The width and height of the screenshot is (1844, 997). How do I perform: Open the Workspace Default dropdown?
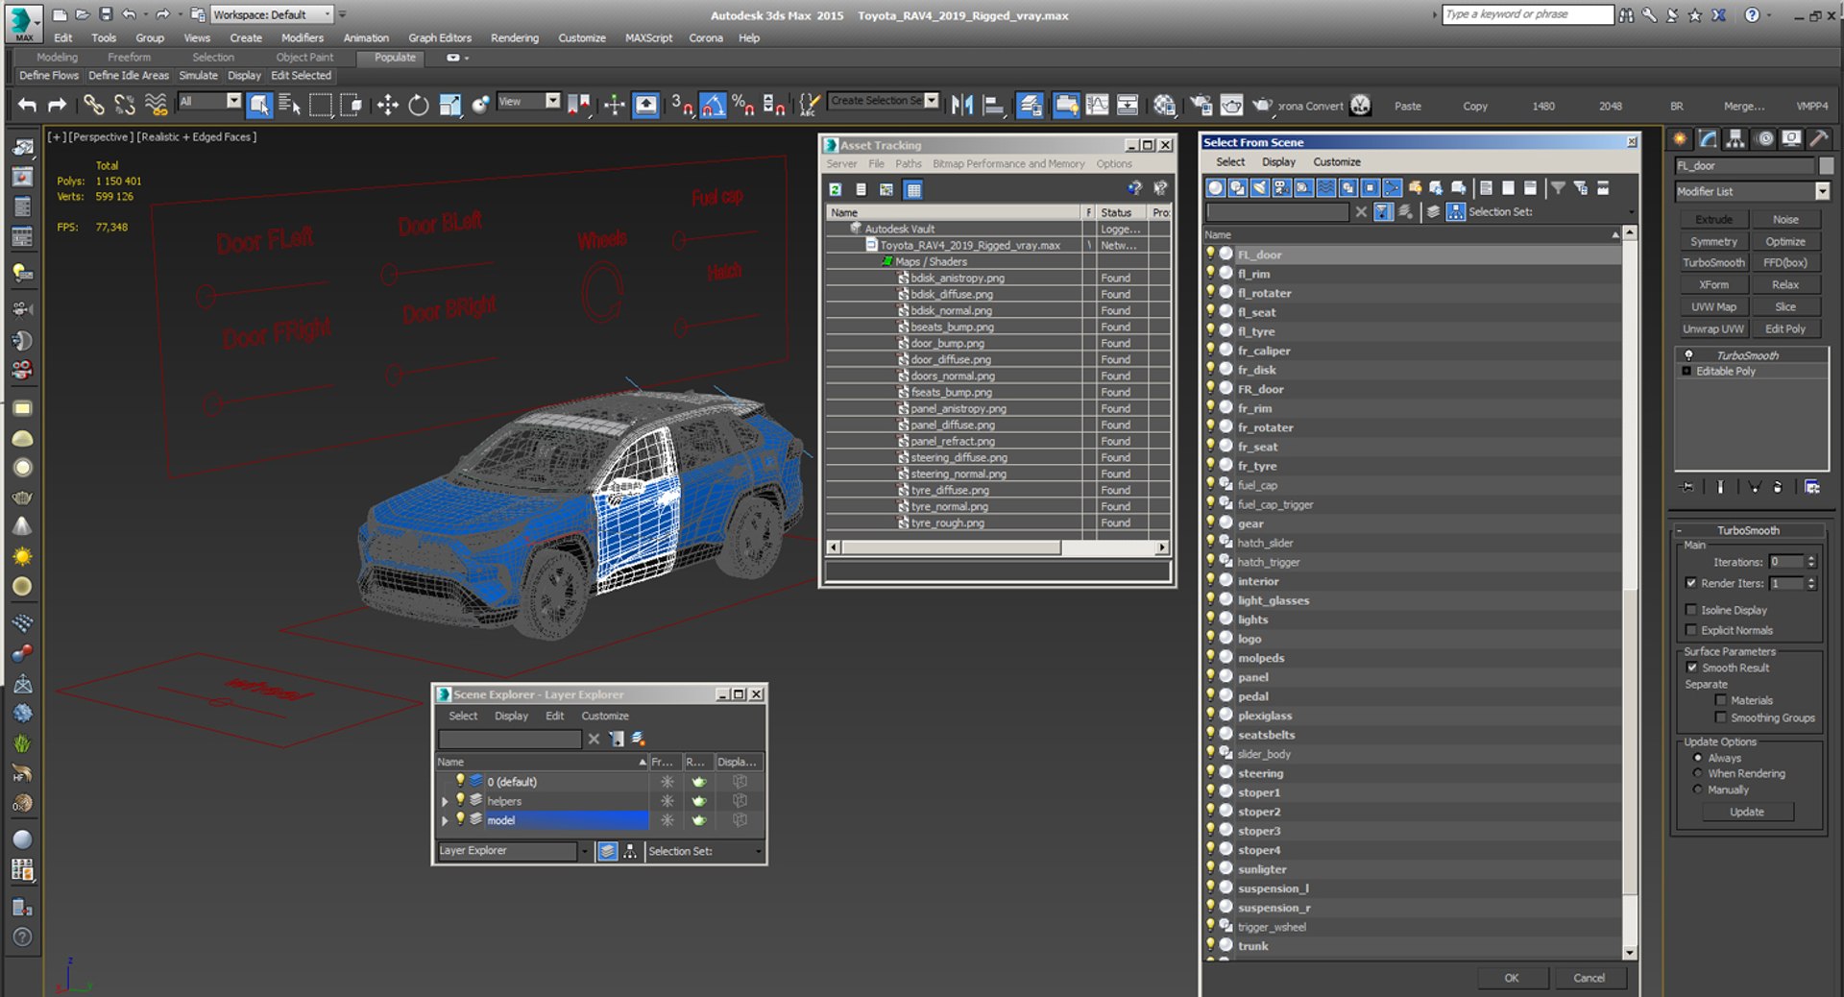click(327, 14)
